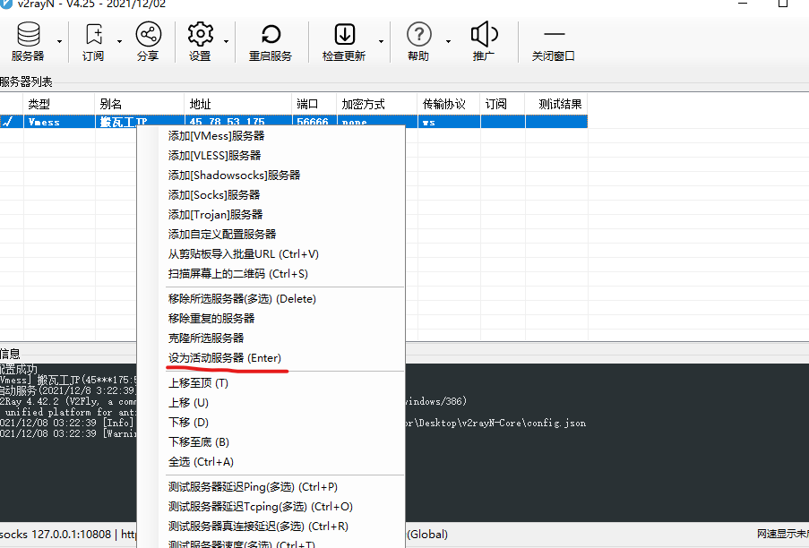Open the 订阅 (Subscription) toolbar icon
The height and width of the screenshot is (548, 809).
[x=93, y=41]
